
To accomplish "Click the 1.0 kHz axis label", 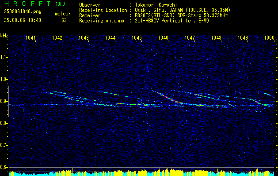I will pyautogui.click(x=4, y=79).
